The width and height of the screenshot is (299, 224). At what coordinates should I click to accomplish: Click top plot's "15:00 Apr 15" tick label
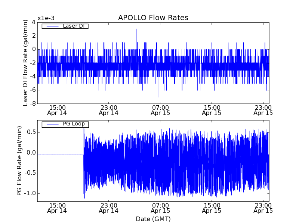pyautogui.click(x=212, y=110)
